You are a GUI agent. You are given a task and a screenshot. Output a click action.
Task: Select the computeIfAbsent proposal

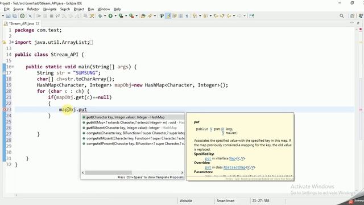click(x=133, y=138)
